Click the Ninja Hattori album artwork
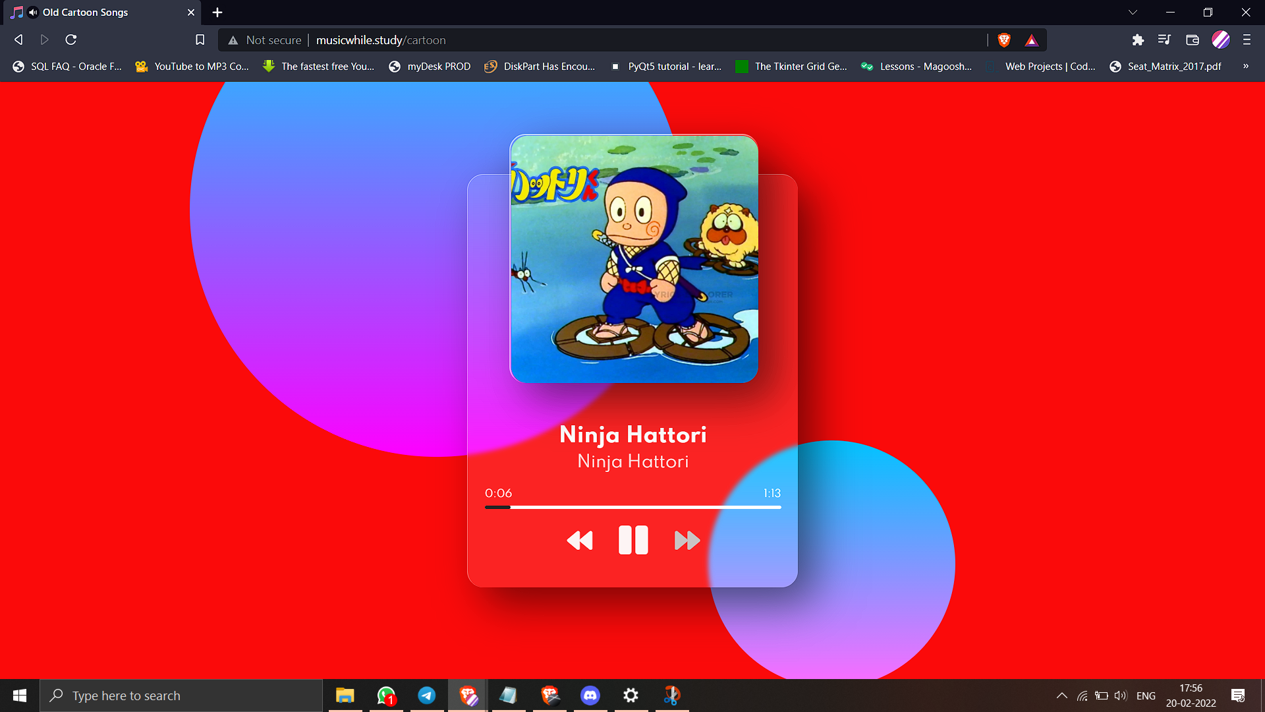The height and width of the screenshot is (712, 1265). point(634,258)
